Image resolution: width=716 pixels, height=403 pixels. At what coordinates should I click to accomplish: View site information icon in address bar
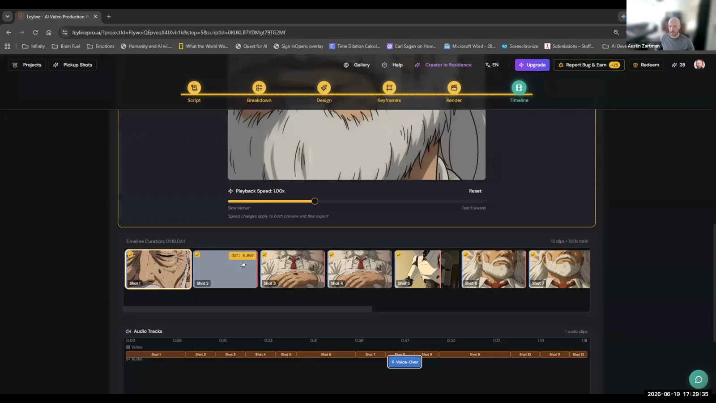point(65,32)
